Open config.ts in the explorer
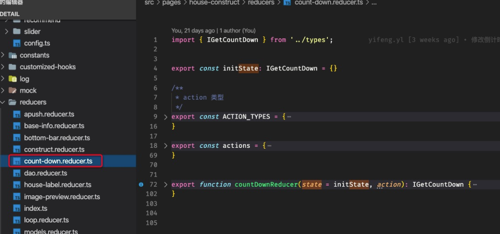Image resolution: width=500 pixels, height=234 pixels. point(37,44)
